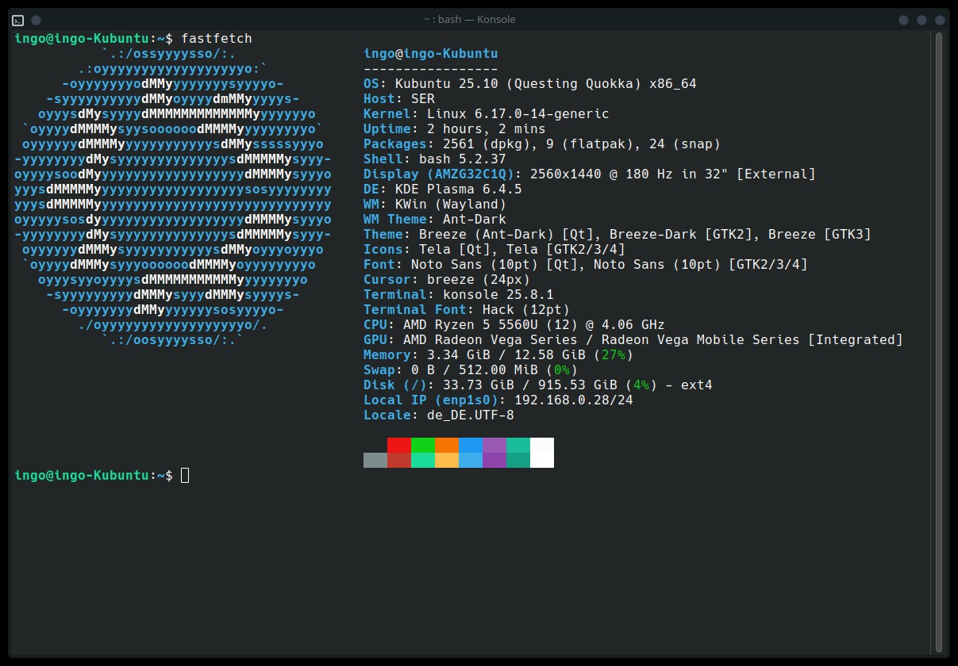Screen dimensions: 958x666
Task: Click the leftmost of three right title bar buttons
Action: [903, 20]
